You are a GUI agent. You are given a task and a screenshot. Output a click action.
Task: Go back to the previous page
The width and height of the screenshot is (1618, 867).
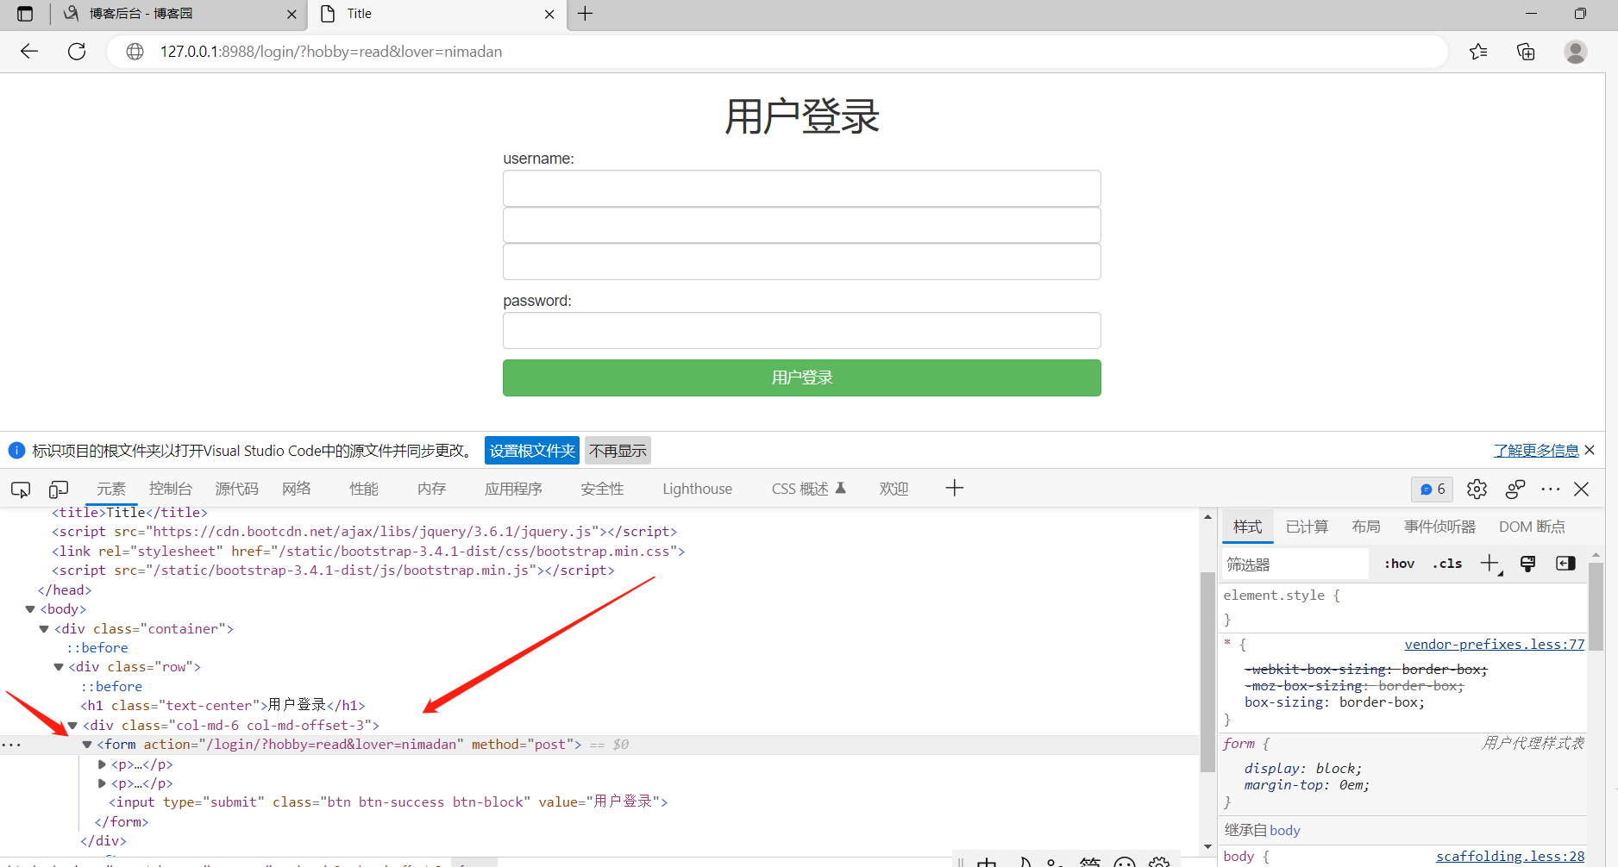[x=29, y=51]
